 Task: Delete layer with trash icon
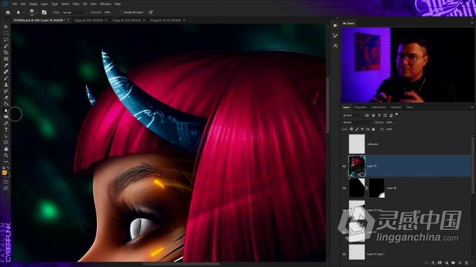coord(467,263)
